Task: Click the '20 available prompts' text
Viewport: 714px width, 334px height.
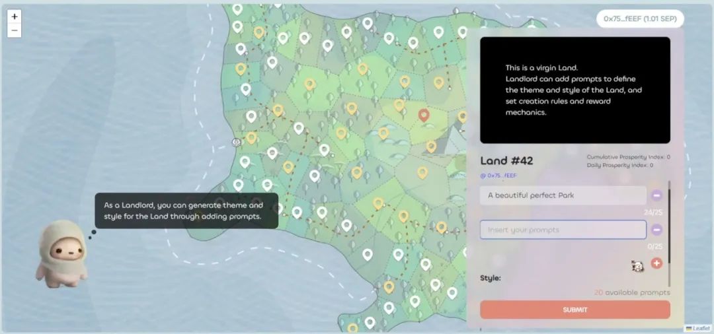Action: click(632, 292)
